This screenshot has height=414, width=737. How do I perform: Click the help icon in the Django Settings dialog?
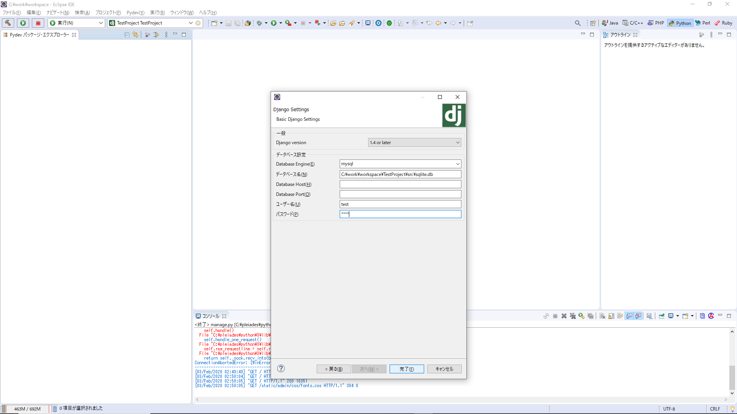pyautogui.click(x=281, y=368)
